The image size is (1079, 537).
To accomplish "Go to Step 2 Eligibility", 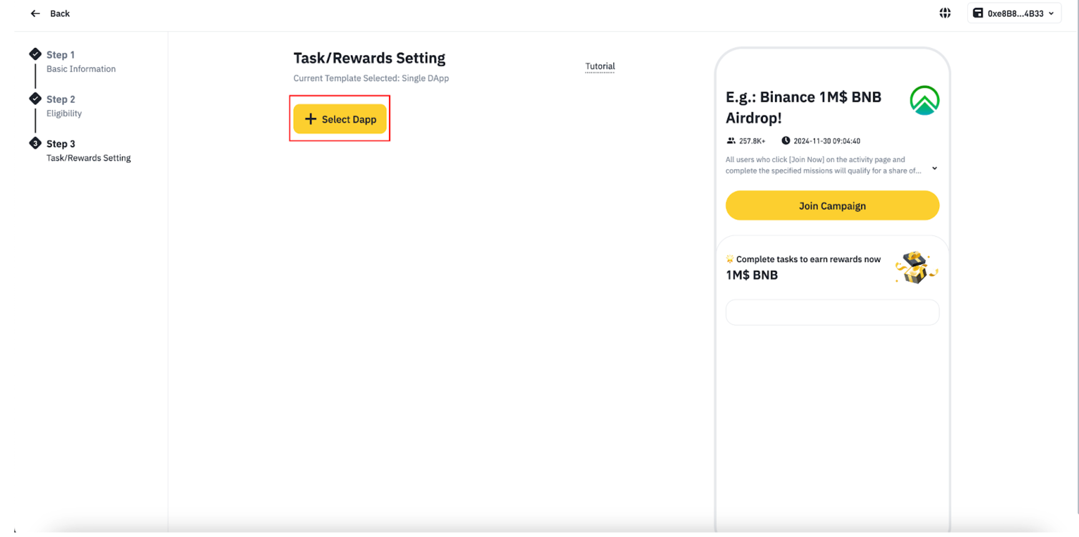I will tap(64, 106).
